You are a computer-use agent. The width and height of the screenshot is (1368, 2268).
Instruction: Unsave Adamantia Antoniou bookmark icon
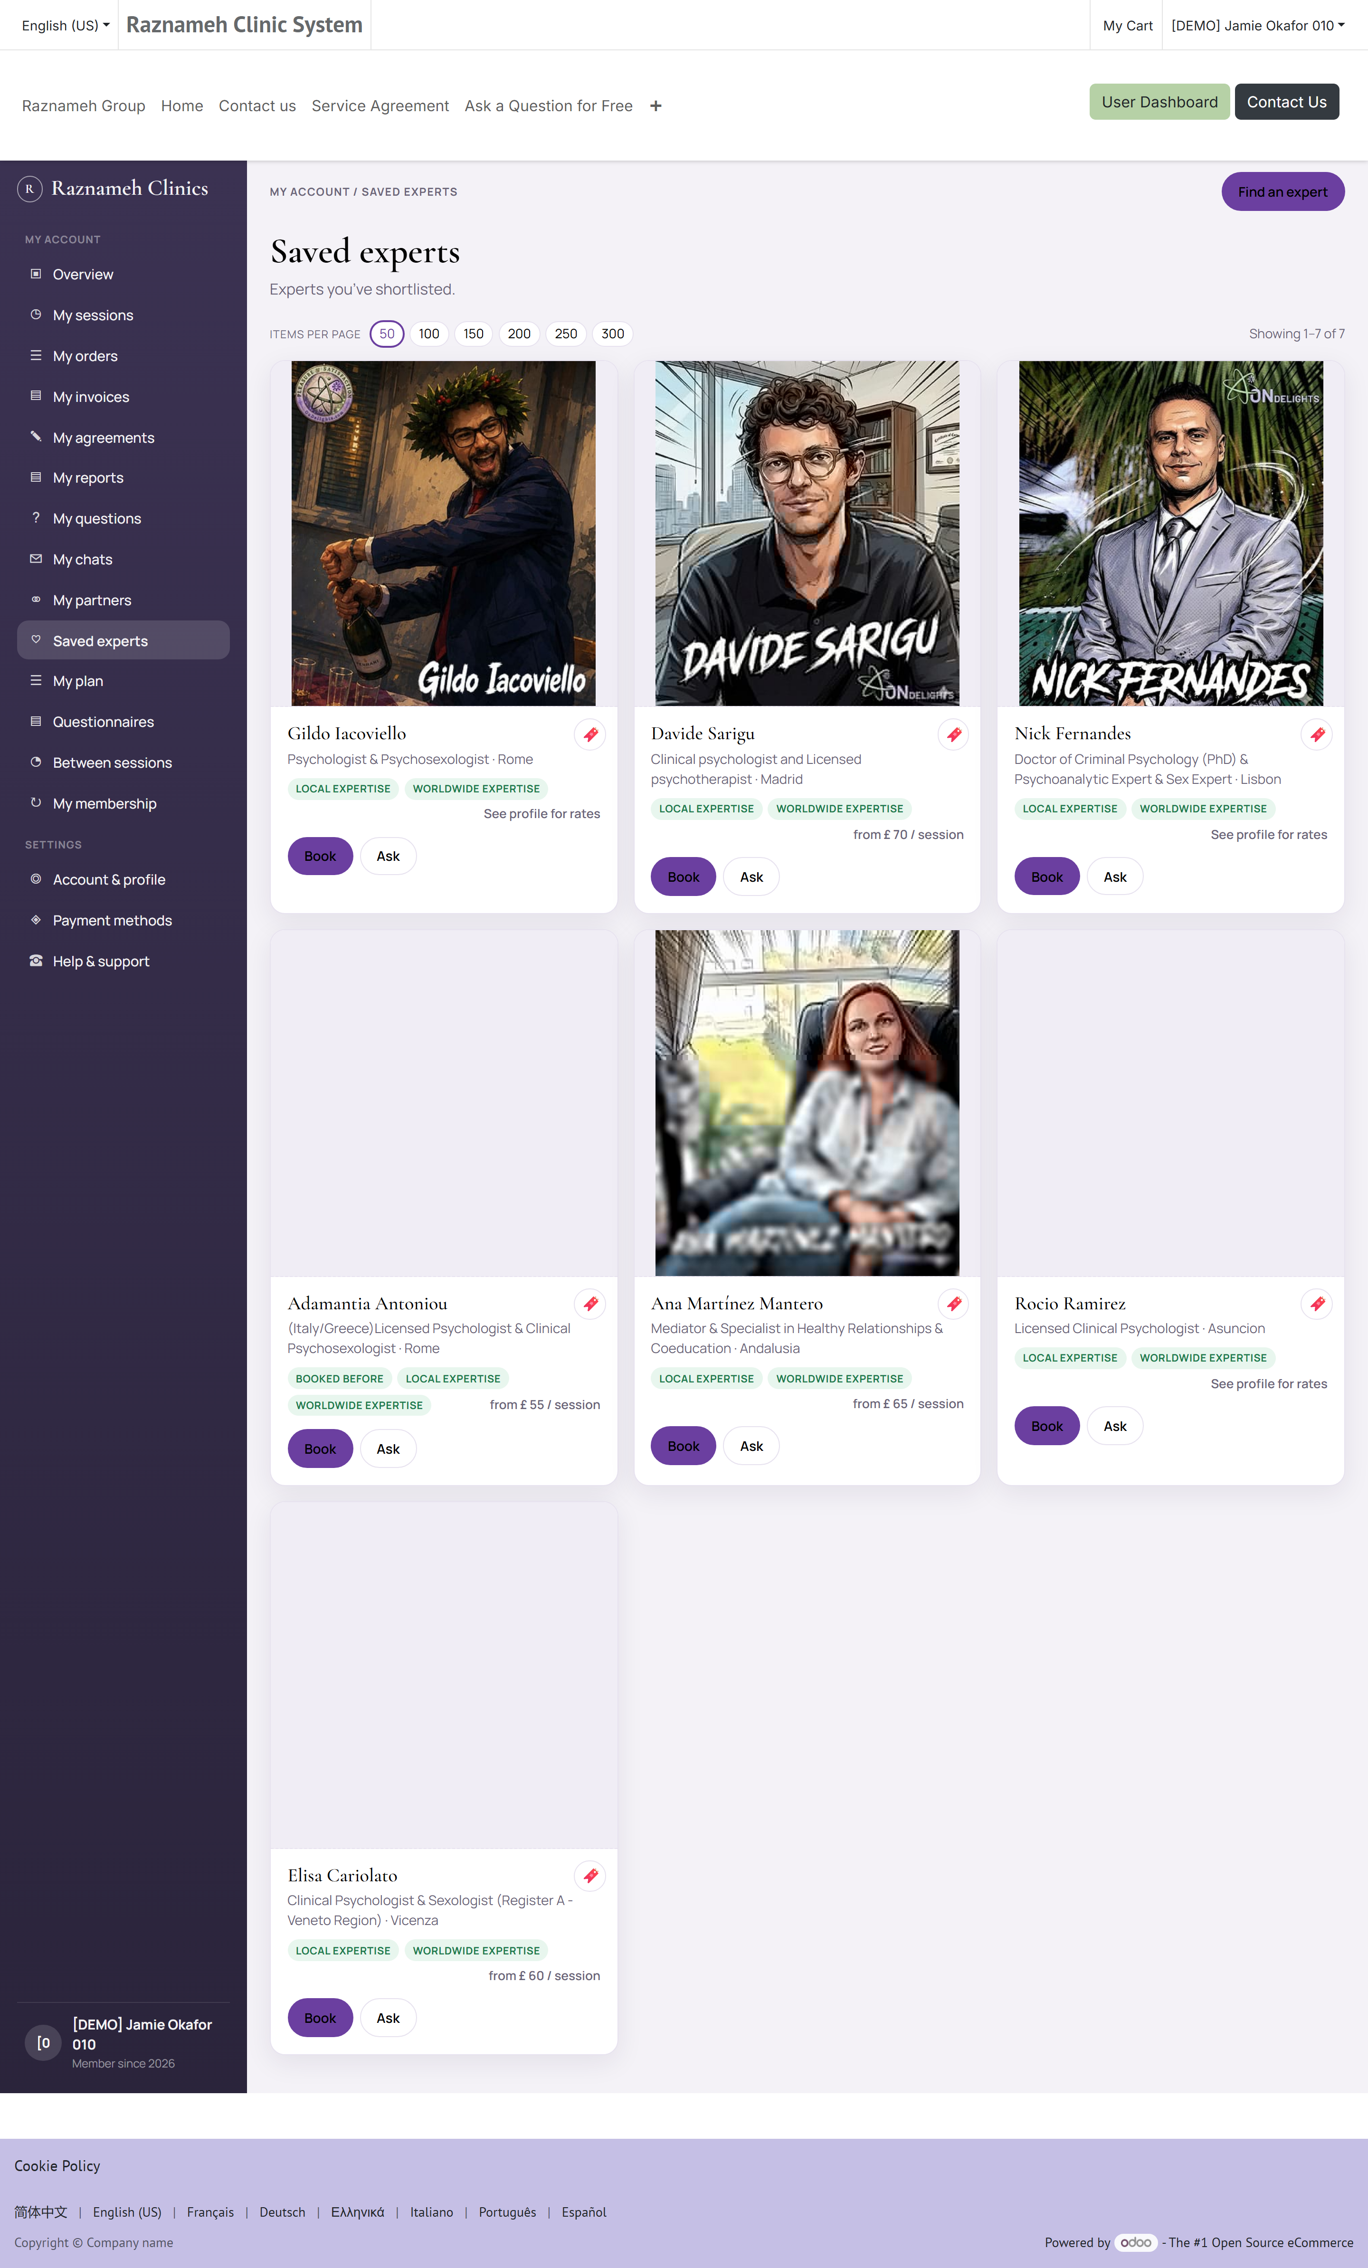[x=590, y=1304]
